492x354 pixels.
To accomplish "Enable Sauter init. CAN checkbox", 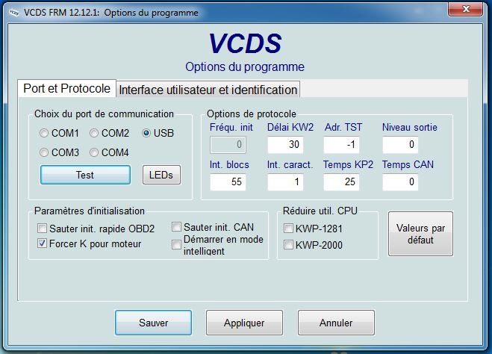I will (x=176, y=227).
